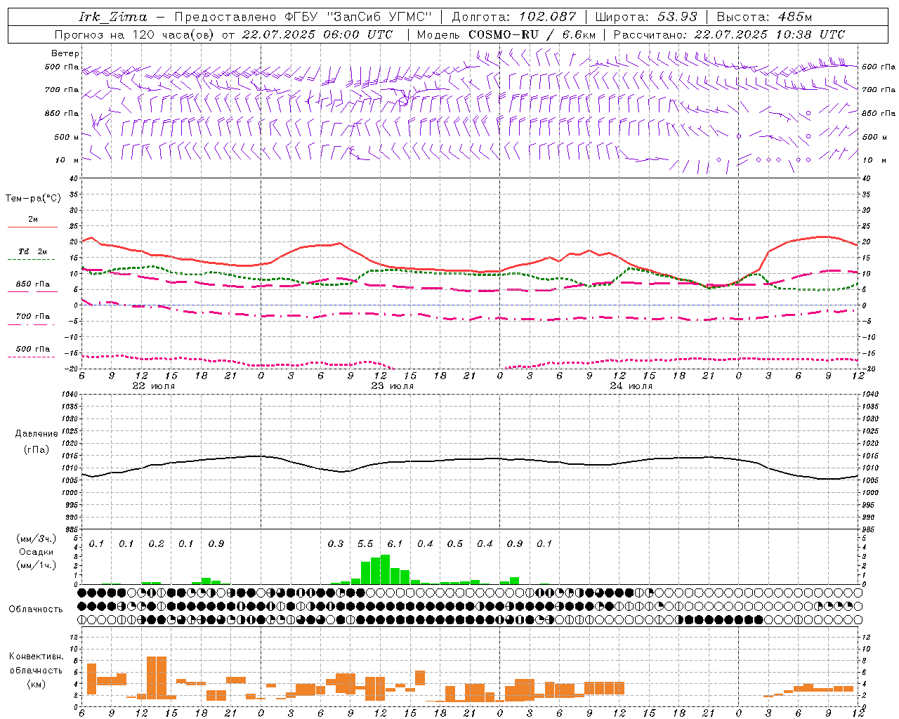Image resolution: width=899 pixels, height=719 pixels.
Task: Select the "0.2" precipitation value
Action: (156, 544)
